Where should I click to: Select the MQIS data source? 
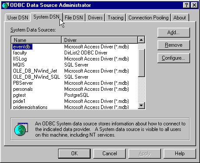point(19,65)
